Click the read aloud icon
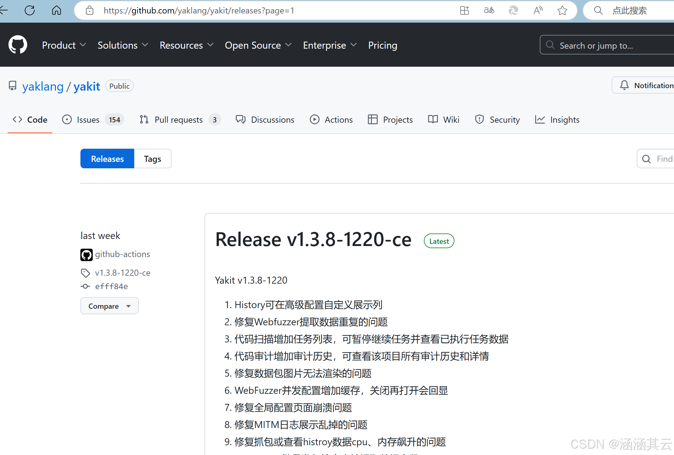The image size is (674, 455). click(x=538, y=10)
